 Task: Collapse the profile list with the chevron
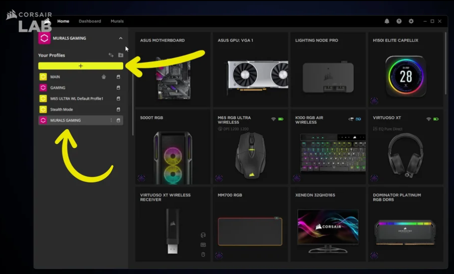121,38
